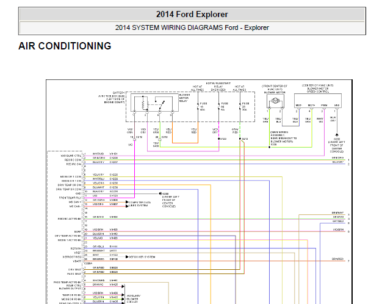Click the 'DRV TEMP ACT FDBK' pin label
This screenshot has height=304, width=371.
[68, 236]
